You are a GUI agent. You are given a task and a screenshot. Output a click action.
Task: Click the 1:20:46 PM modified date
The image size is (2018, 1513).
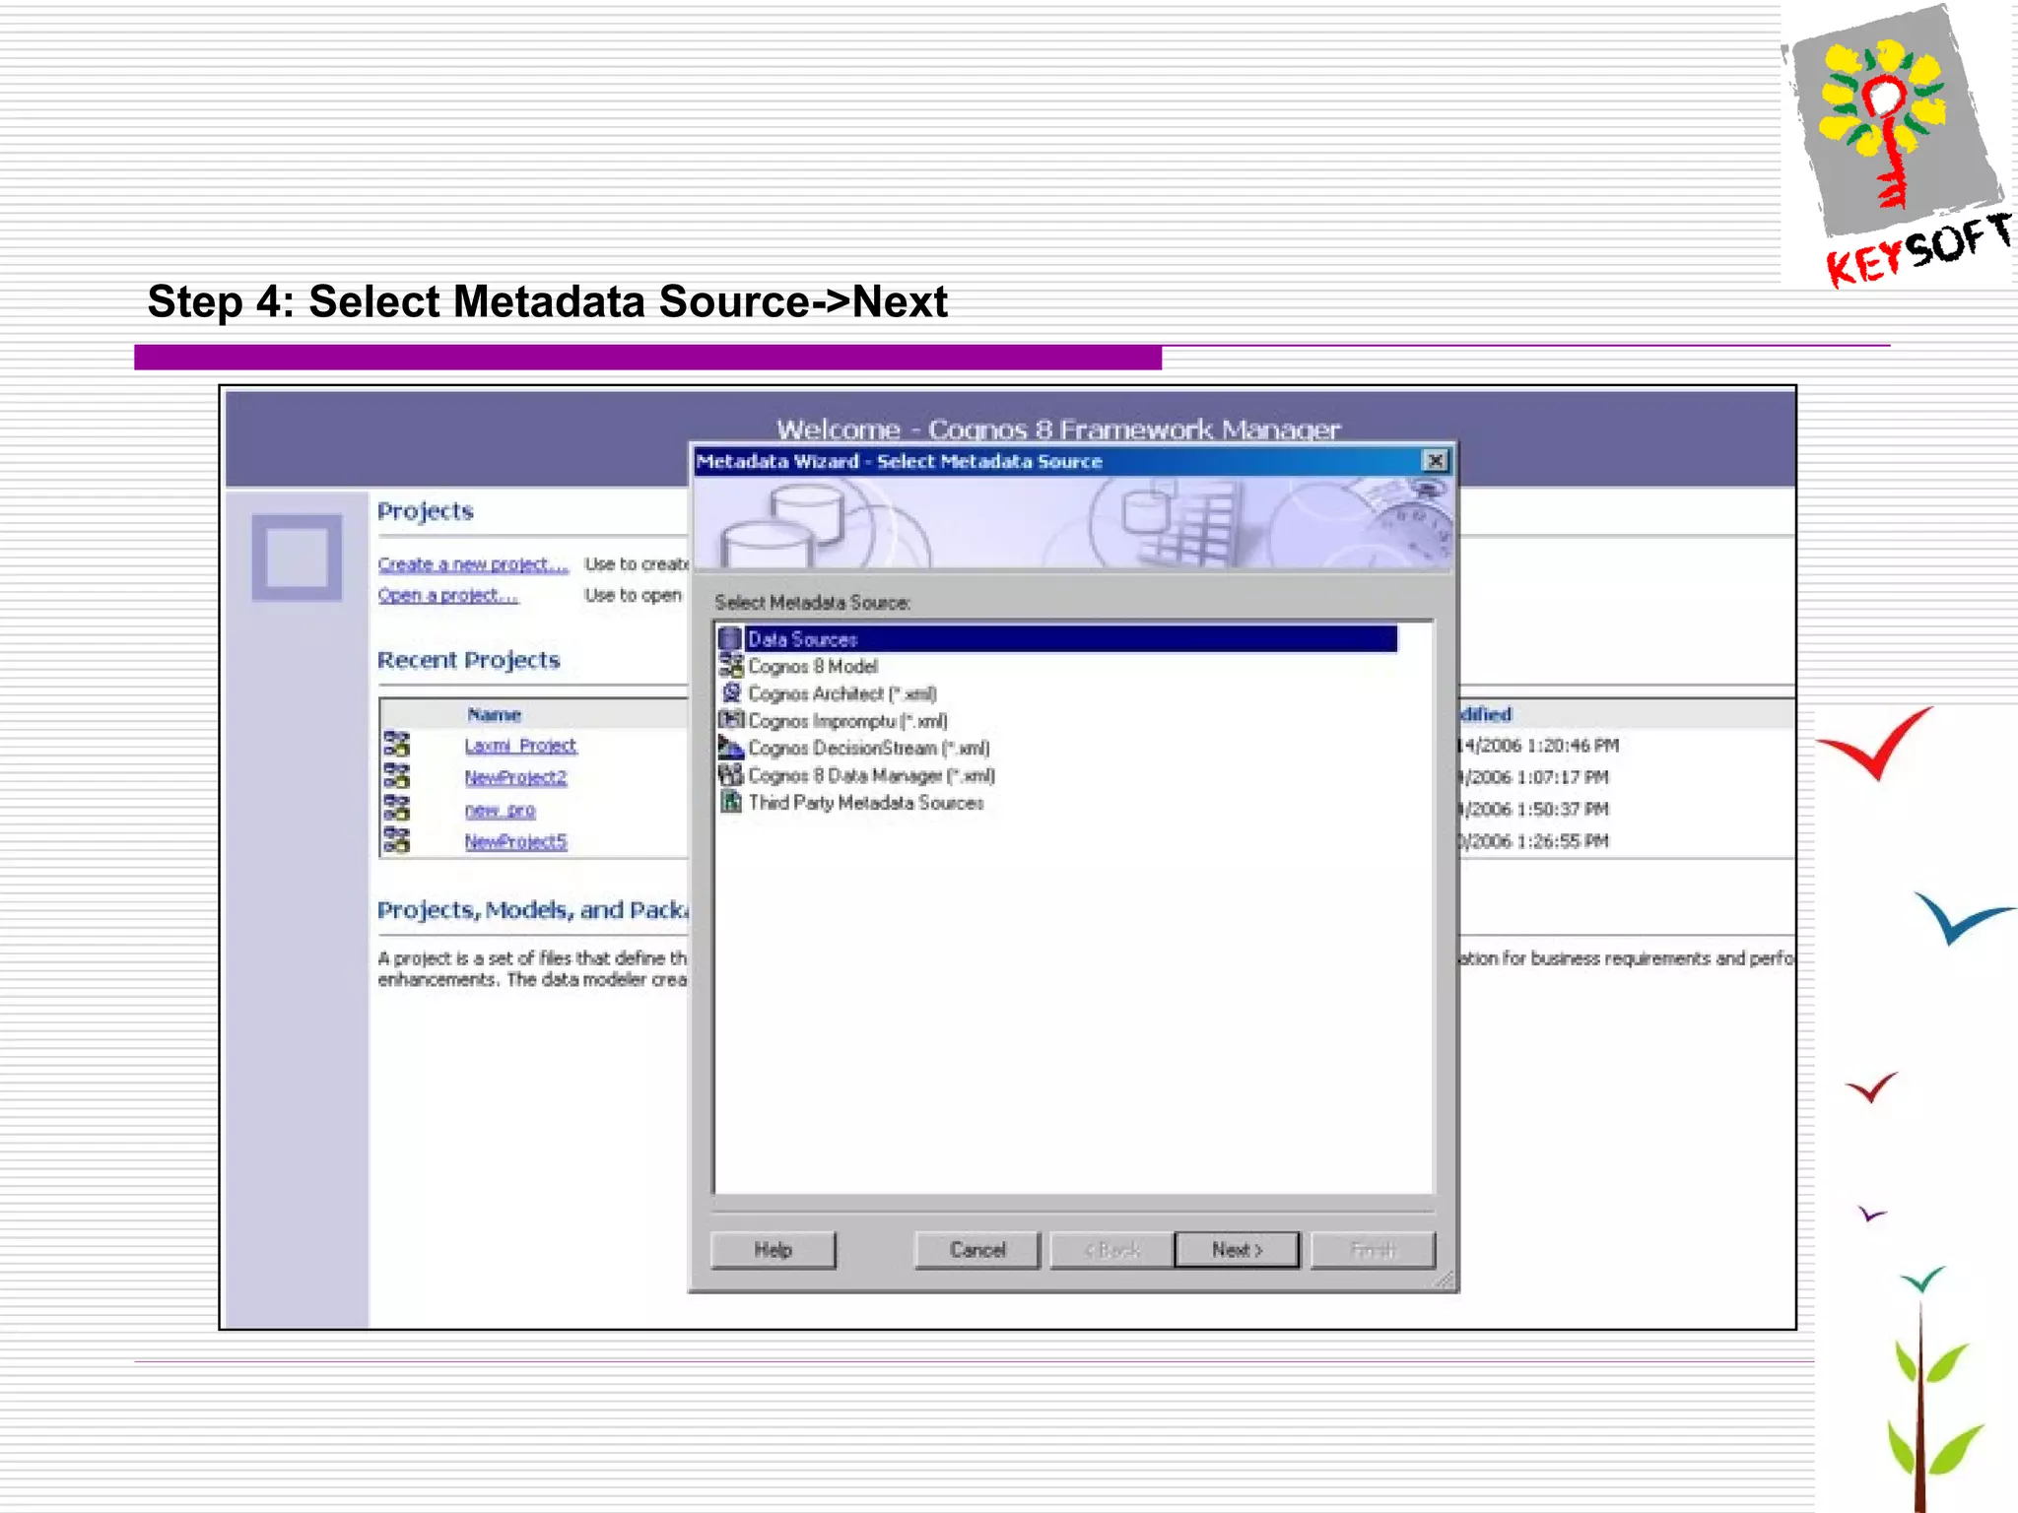[1538, 746]
